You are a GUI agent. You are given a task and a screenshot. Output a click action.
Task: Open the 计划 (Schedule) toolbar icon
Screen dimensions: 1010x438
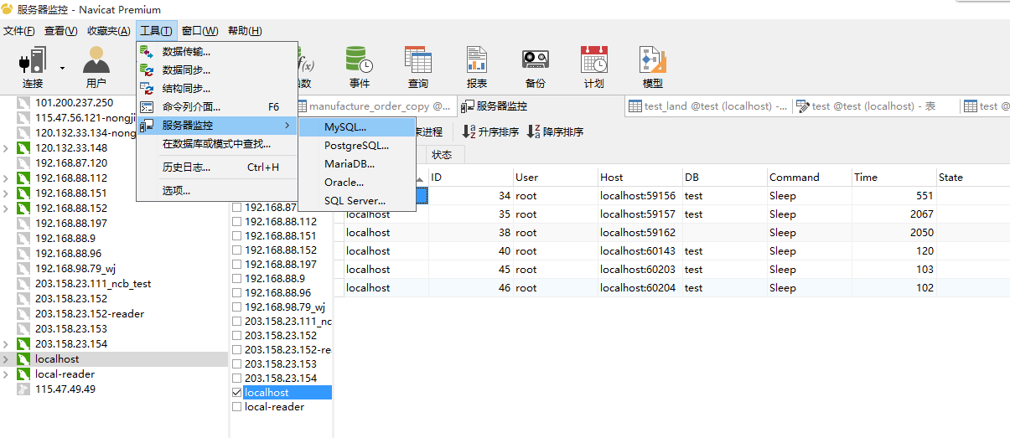[593, 67]
